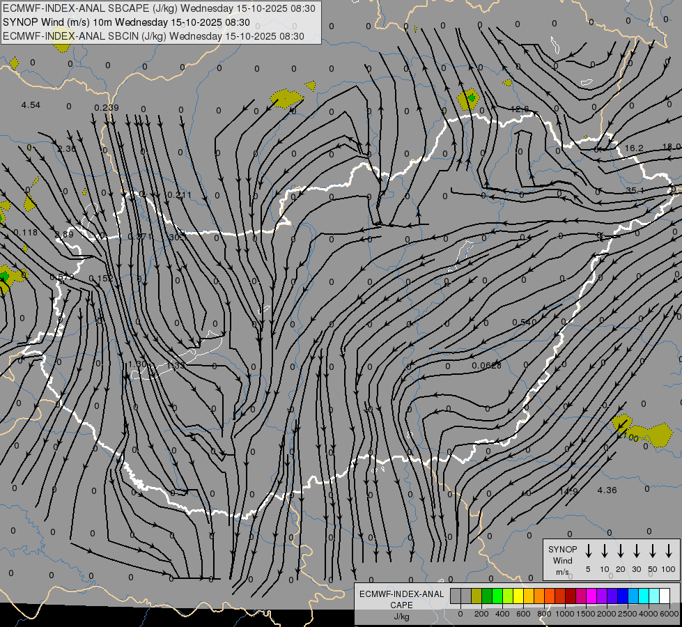Click the 4.54 value on the map
This screenshot has width=682, height=627.
[31, 105]
